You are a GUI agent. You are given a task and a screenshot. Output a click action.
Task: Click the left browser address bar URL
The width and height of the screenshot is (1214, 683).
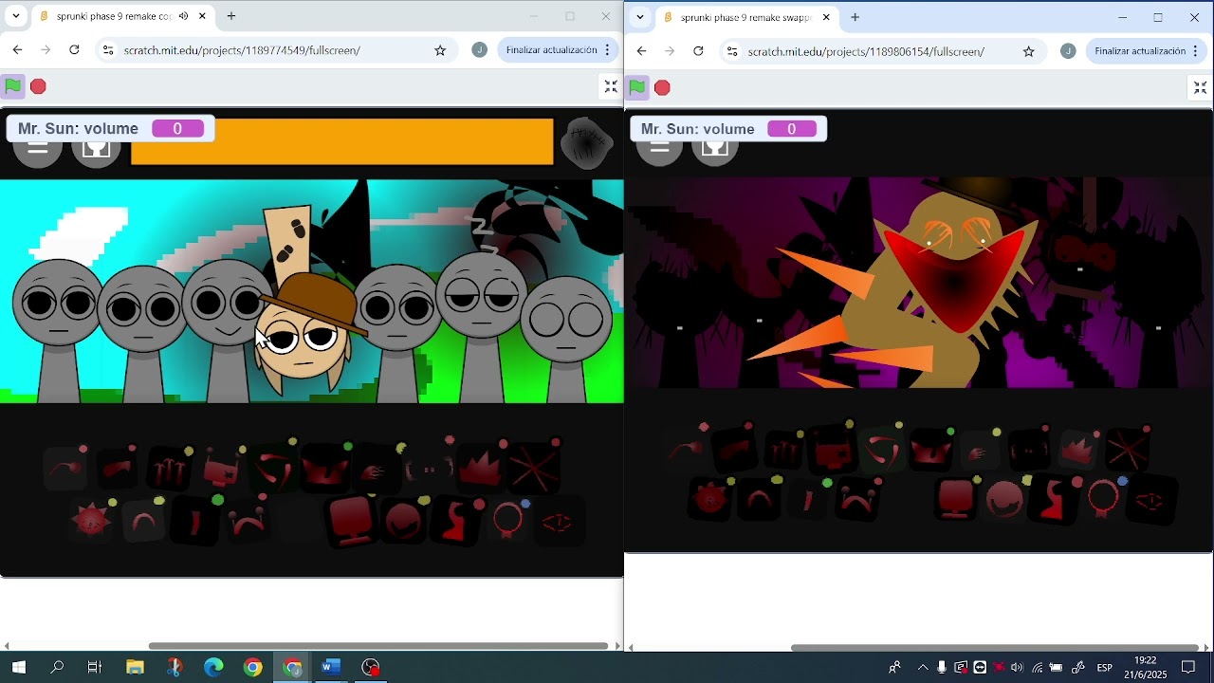[242, 50]
